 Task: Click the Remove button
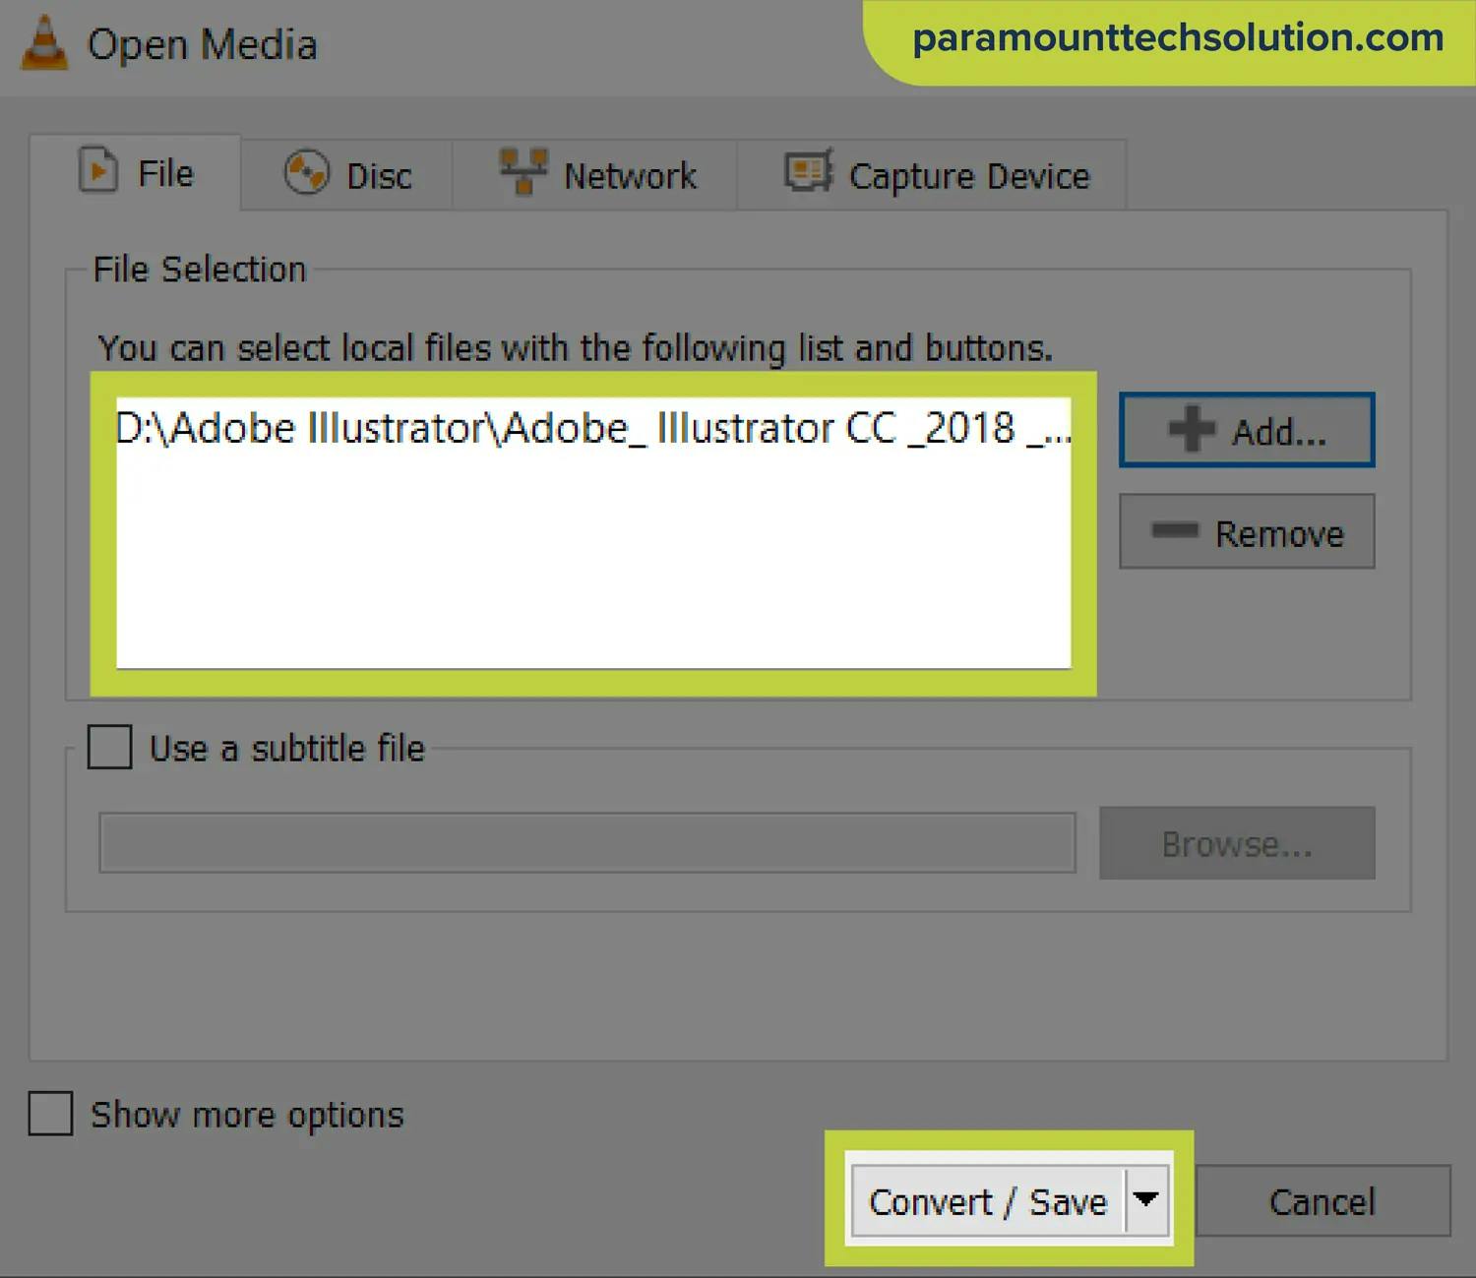coord(1247,532)
